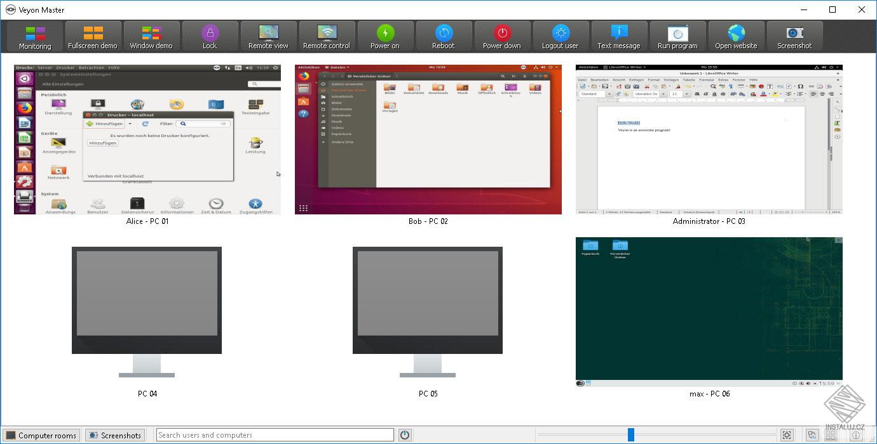The image size is (877, 444).
Task: Open the Run program tool
Action: coord(677,37)
